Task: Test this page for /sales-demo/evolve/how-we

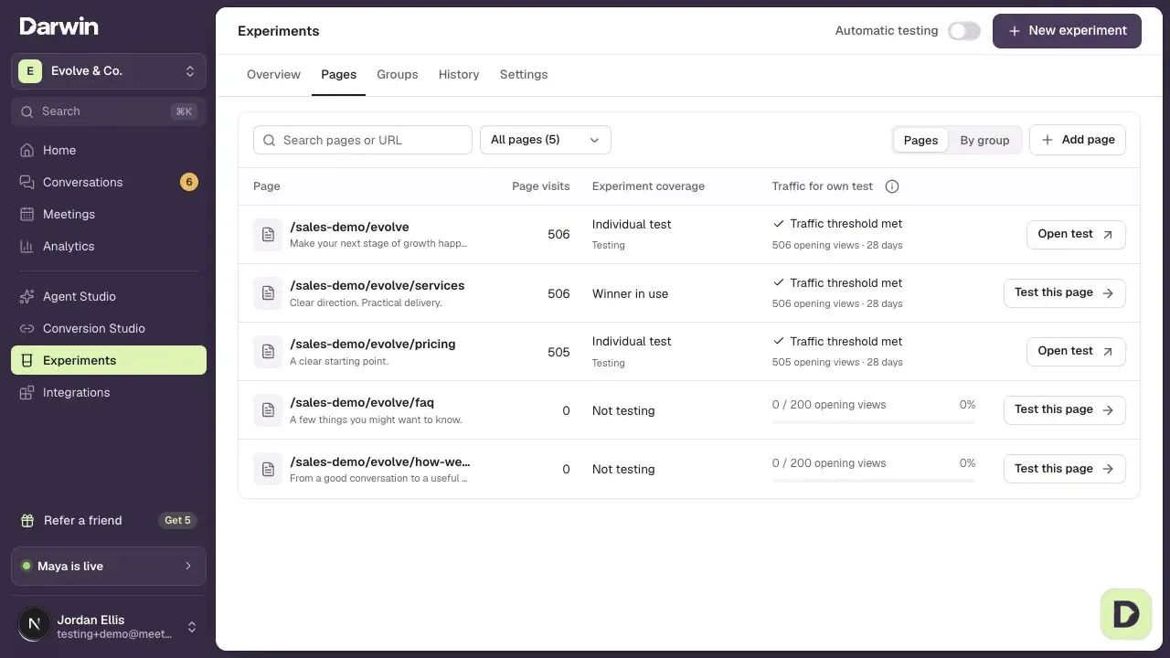Action: point(1065,469)
